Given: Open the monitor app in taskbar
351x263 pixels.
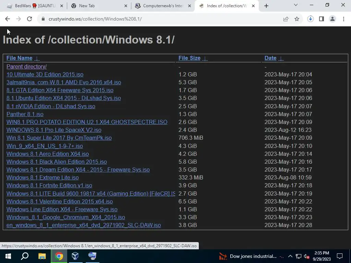Looking at the screenshot, I should 92,256.
